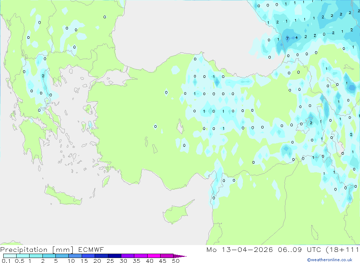
Task: Click the '(18+111' forecast offset text
Action: click(x=342, y=249)
